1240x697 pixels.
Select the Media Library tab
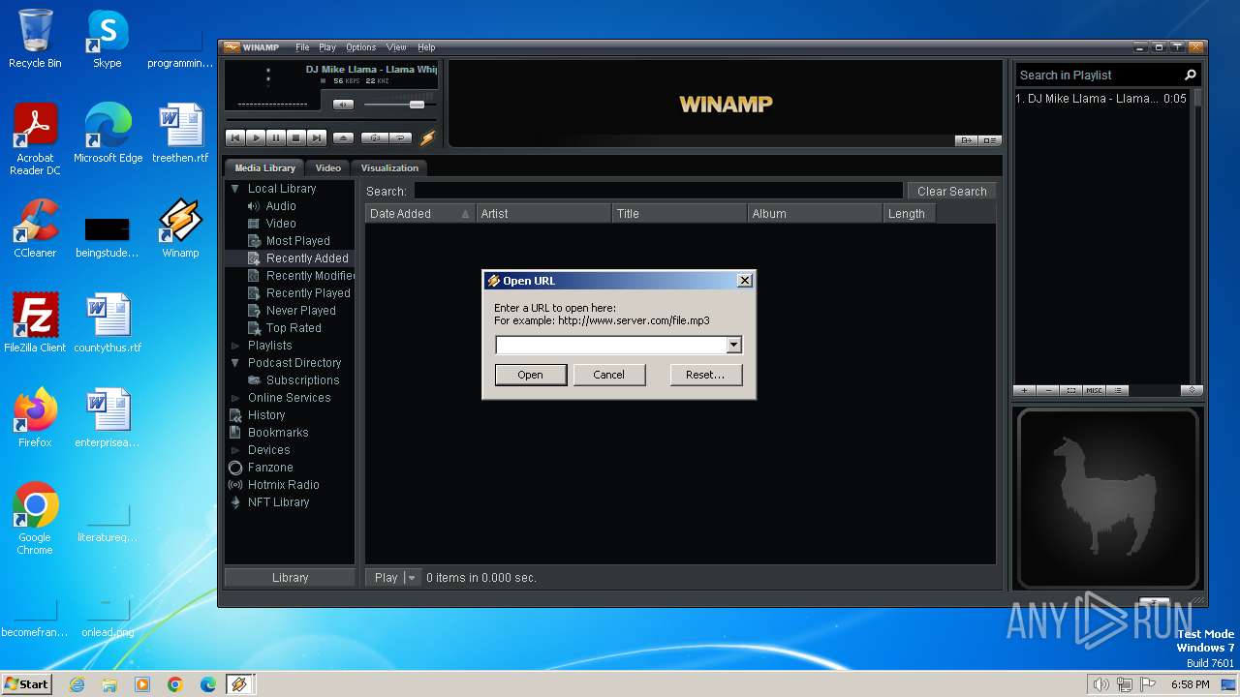coord(264,168)
